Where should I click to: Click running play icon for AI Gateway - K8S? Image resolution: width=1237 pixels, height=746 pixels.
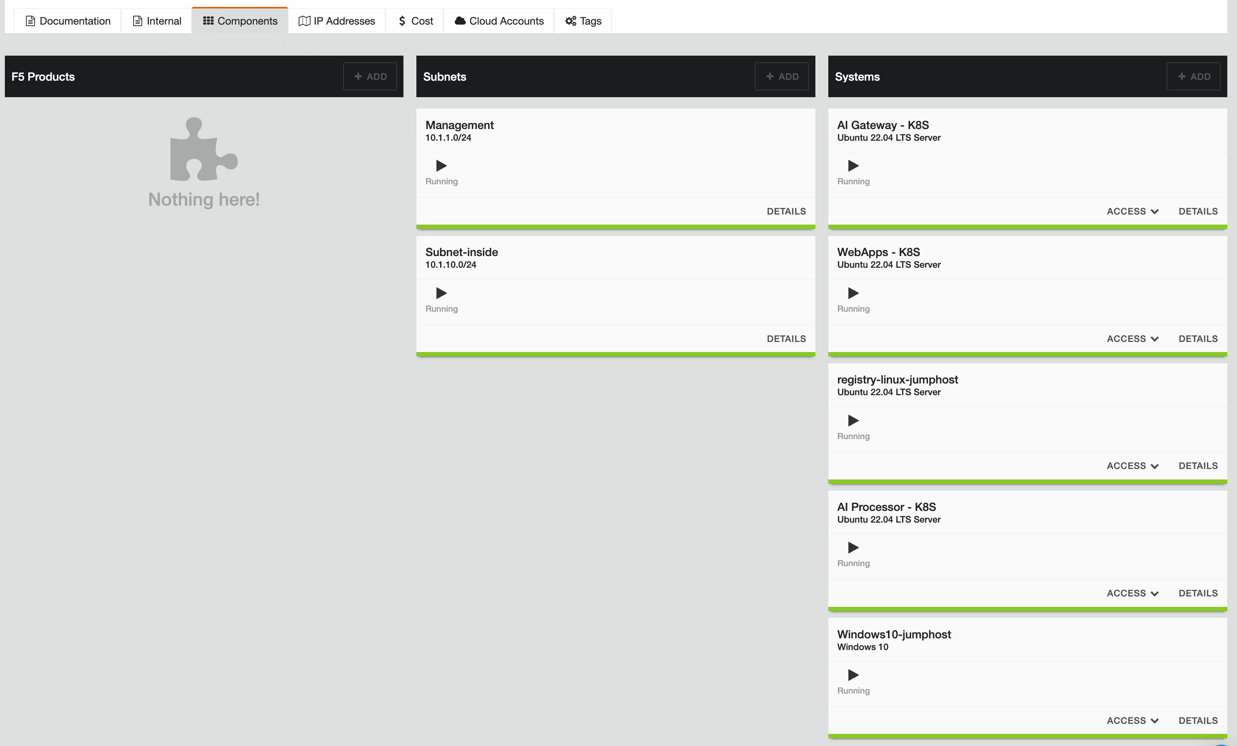coord(853,166)
